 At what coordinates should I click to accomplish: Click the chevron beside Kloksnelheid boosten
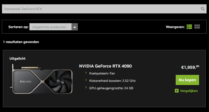(86, 80)
